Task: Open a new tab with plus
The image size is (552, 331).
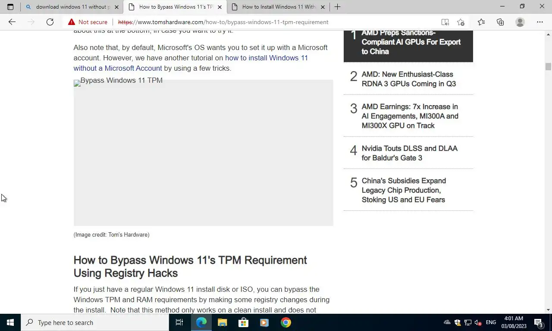Action: click(x=337, y=7)
